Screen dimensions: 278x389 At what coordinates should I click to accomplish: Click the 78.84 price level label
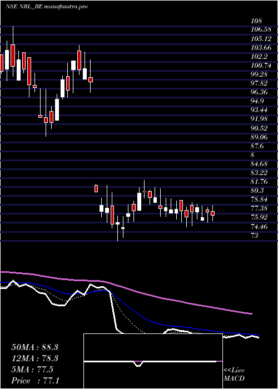click(x=260, y=200)
